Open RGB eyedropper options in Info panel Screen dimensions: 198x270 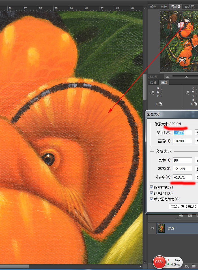152,93
